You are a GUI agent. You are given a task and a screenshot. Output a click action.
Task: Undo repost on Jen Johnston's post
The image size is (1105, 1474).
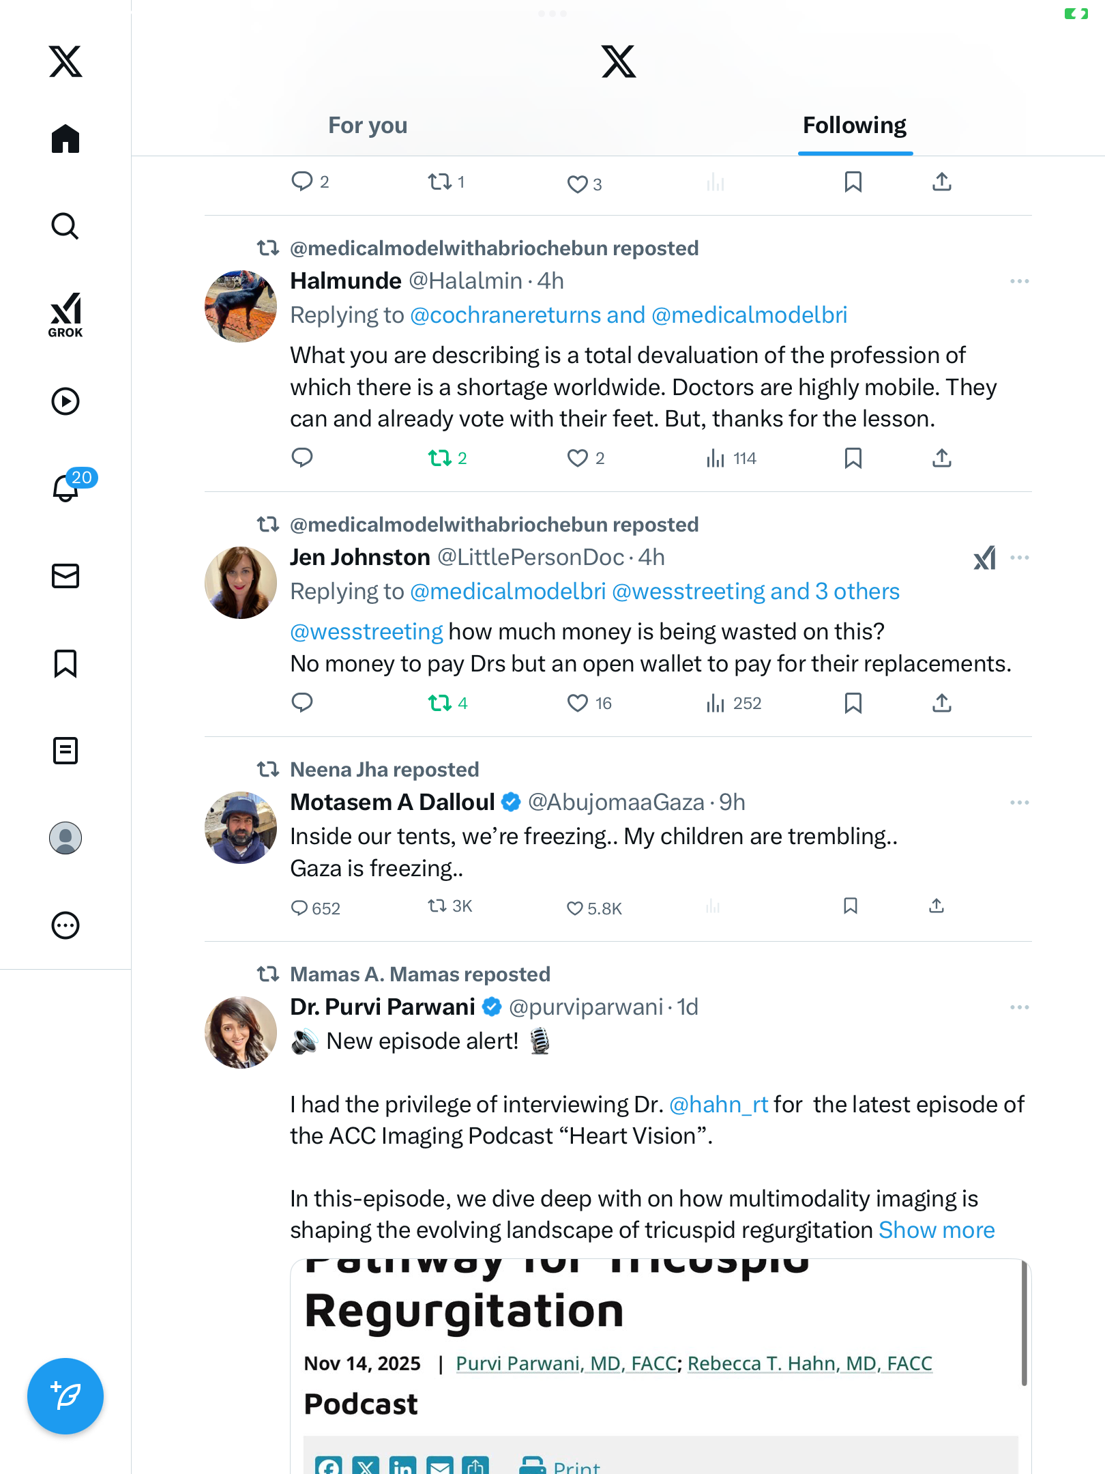click(x=440, y=703)
